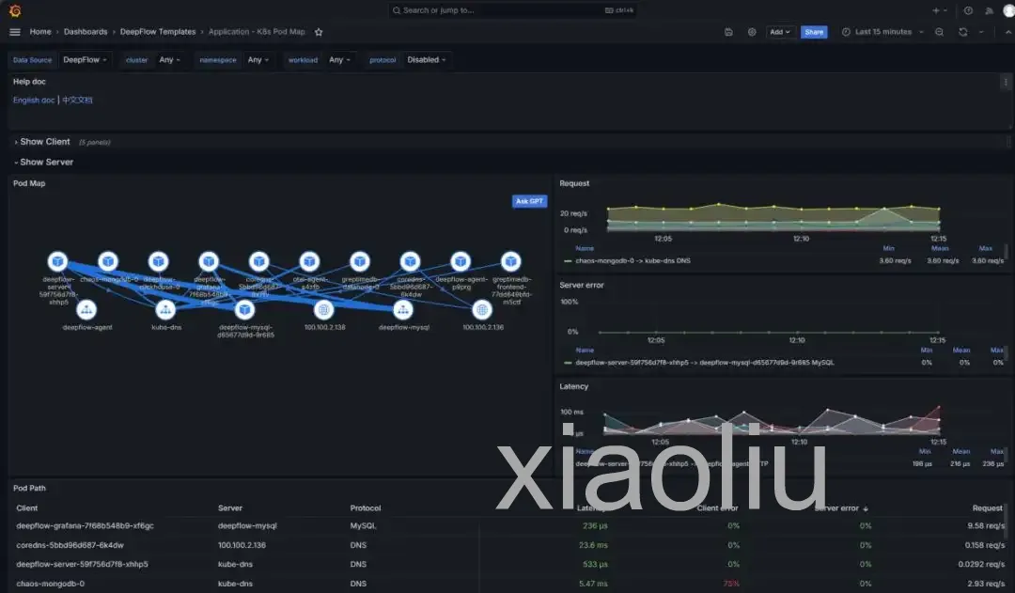Click coredns-5bbd96d687-6k4dw client cell in table
Image resolution: width=1015 pixels, height=593 pixels.
70,545
